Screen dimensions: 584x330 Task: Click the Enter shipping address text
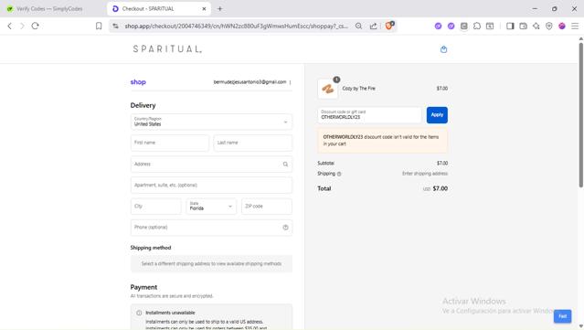[425, 174]
